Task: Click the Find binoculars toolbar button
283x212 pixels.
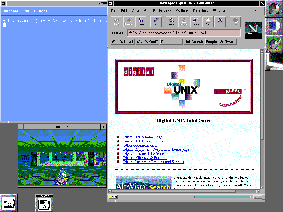Action: 220,22
